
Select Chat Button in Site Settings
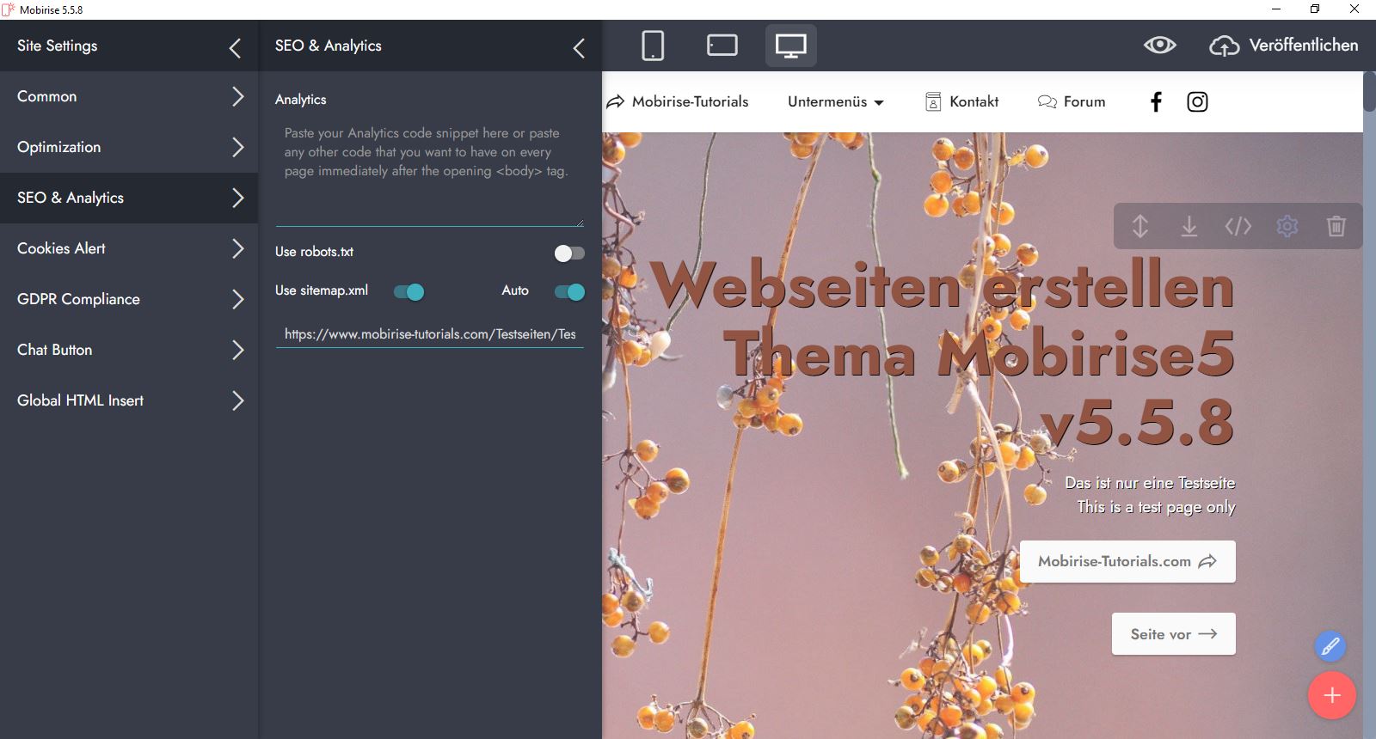[129, 350]
